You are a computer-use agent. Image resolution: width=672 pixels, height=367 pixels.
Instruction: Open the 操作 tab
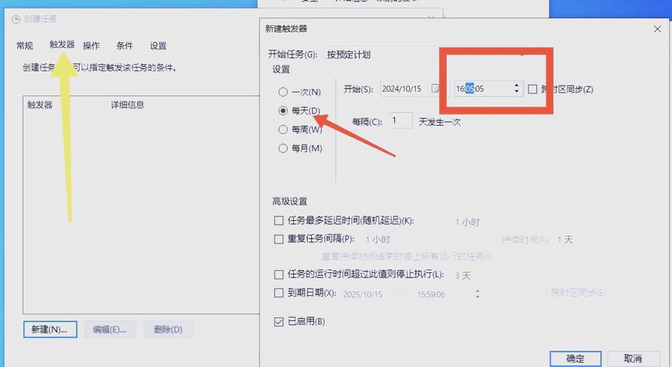[x=91, y=46]
